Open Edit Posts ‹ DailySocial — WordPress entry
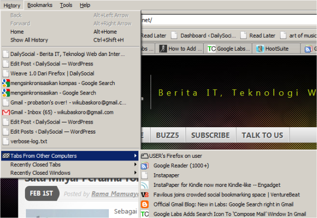The height and width of the screenshot is (218, 317). tap(70, 131)
